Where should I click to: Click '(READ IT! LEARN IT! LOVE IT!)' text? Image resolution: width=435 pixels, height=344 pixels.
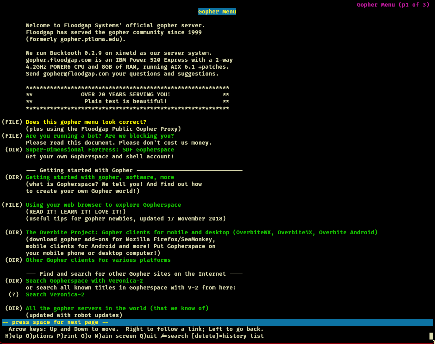76,212
